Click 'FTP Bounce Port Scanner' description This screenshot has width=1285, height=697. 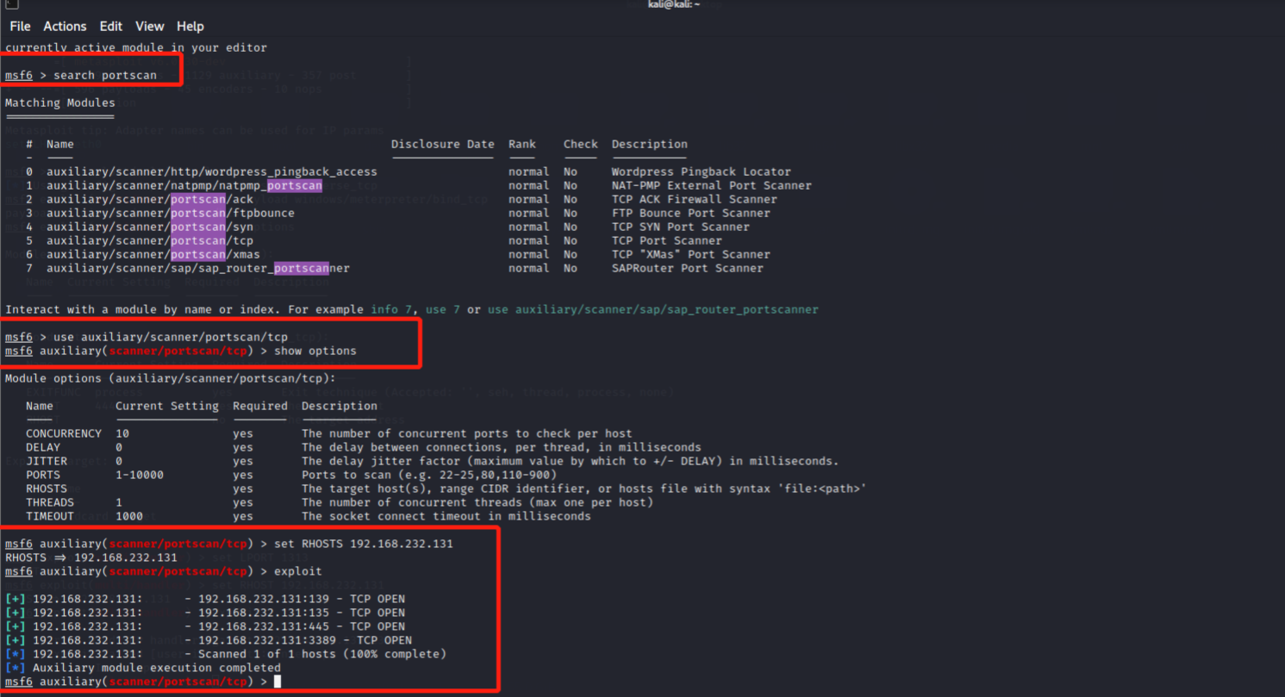(x=691, y=213)
